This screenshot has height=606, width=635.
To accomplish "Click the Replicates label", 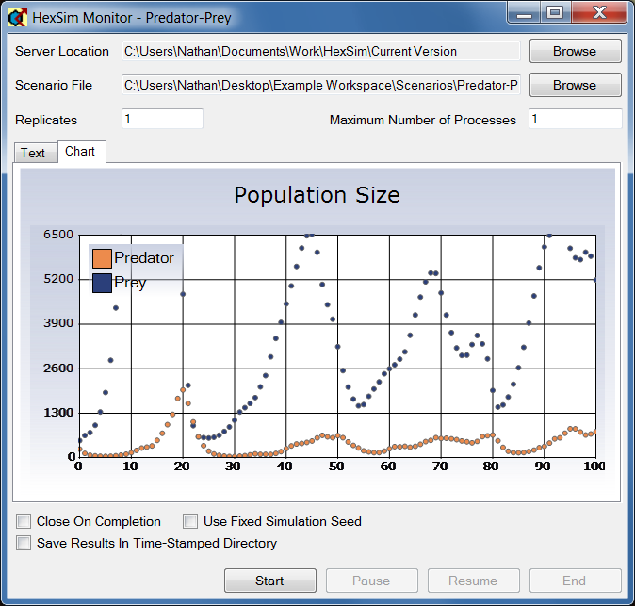I will point(46,120).
